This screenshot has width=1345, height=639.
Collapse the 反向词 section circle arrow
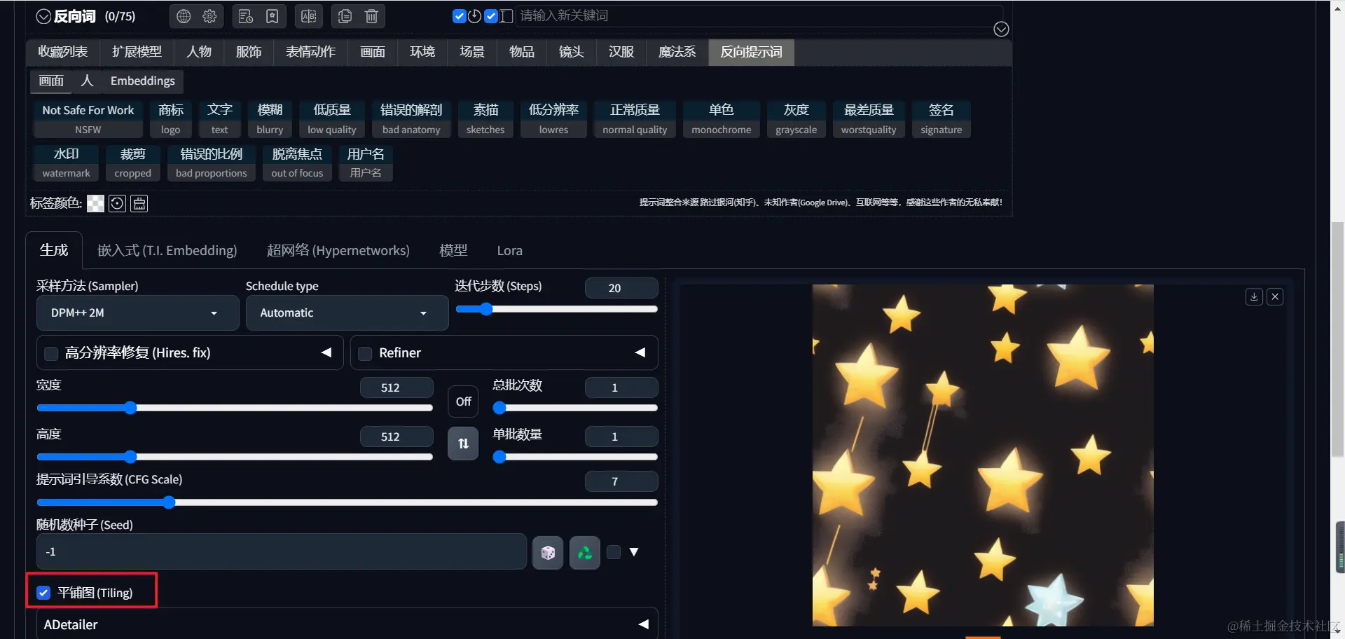[43, 16]
